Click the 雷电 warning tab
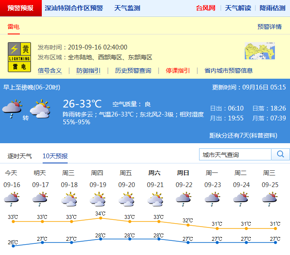 point(13,27)
